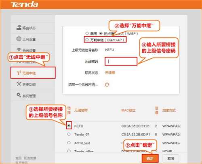The image size is (202, 164).
Task: Click the 官网 link at bottom left
Action: pos(19,158)
